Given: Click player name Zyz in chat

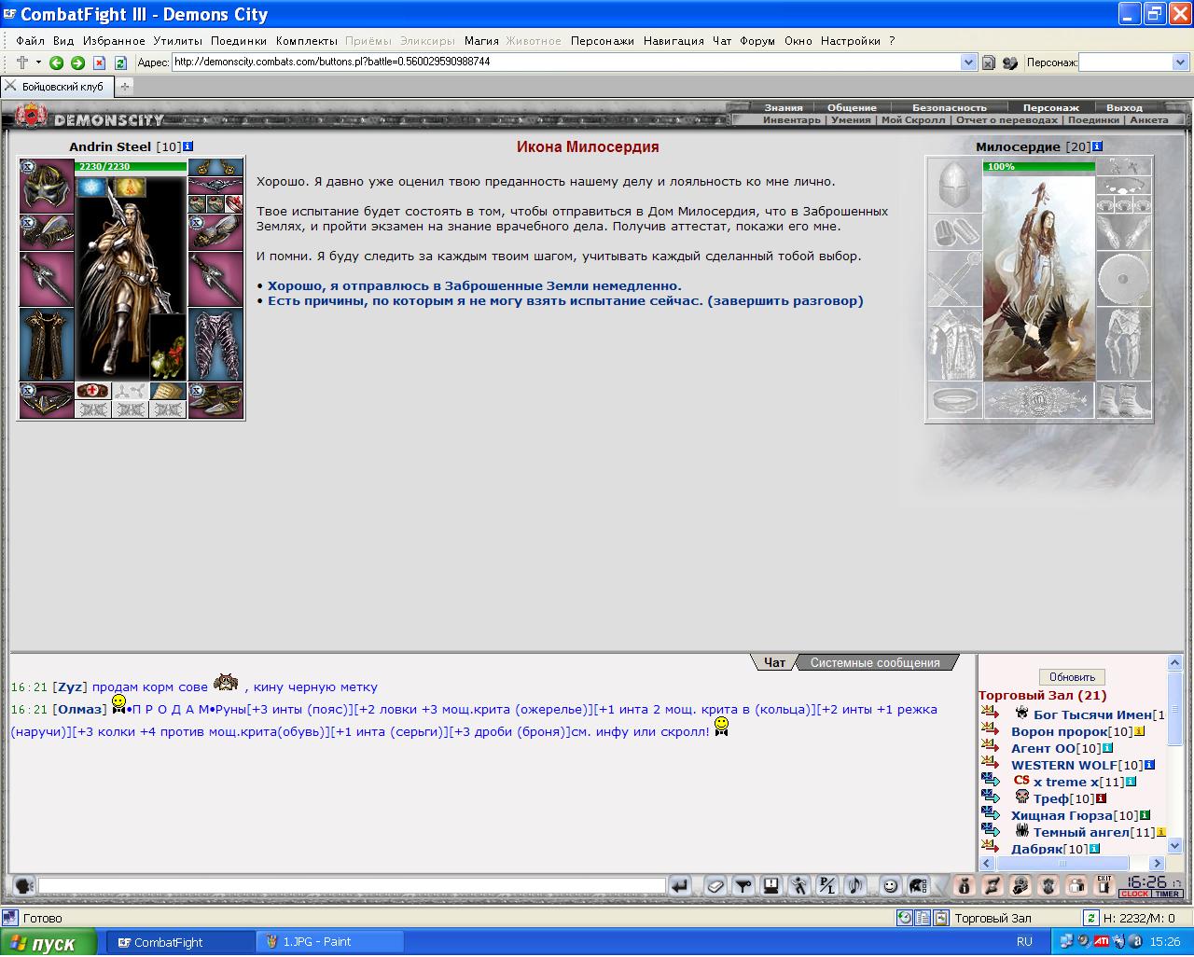Looking at the screenshot, I should (x=70, y=687).
